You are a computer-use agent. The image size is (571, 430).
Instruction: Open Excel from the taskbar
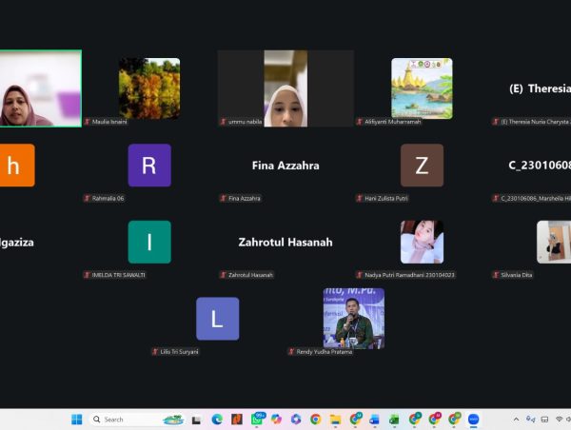coord(394,420)
